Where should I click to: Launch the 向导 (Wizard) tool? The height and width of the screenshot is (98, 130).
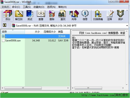click(x=74, y=15)
